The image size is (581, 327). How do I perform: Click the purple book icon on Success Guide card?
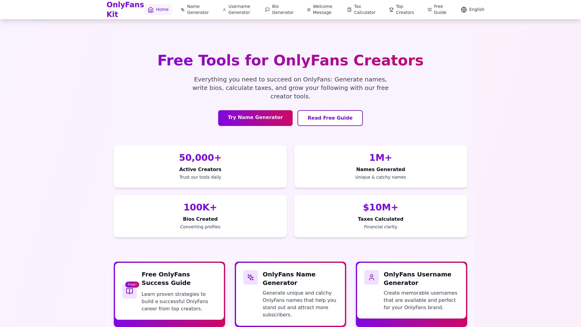130,291
